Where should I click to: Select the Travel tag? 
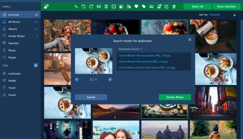click(x=20, y=88)
